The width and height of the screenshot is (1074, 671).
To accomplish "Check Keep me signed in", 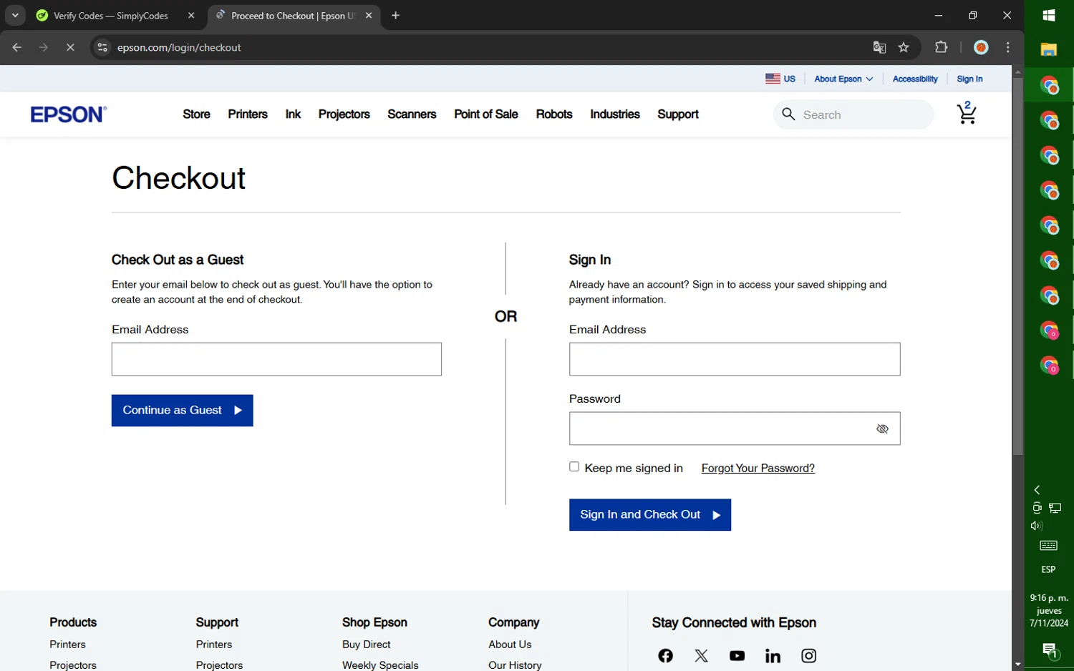I will (x=574, y=466).
